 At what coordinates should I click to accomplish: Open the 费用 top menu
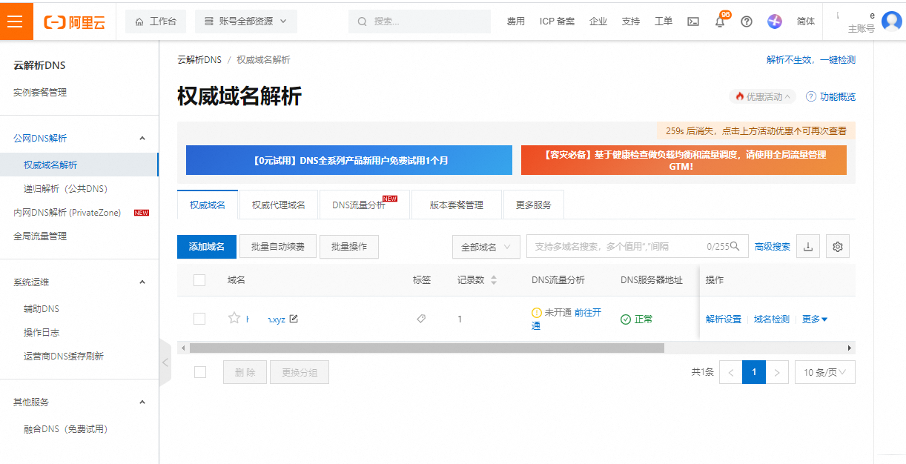click(516, 21)
